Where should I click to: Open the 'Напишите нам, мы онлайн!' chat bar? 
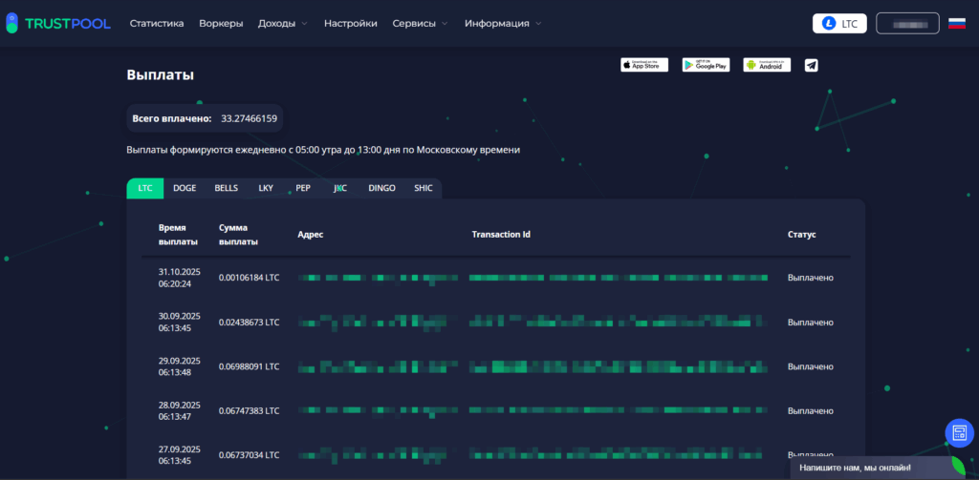pos(856,469)
